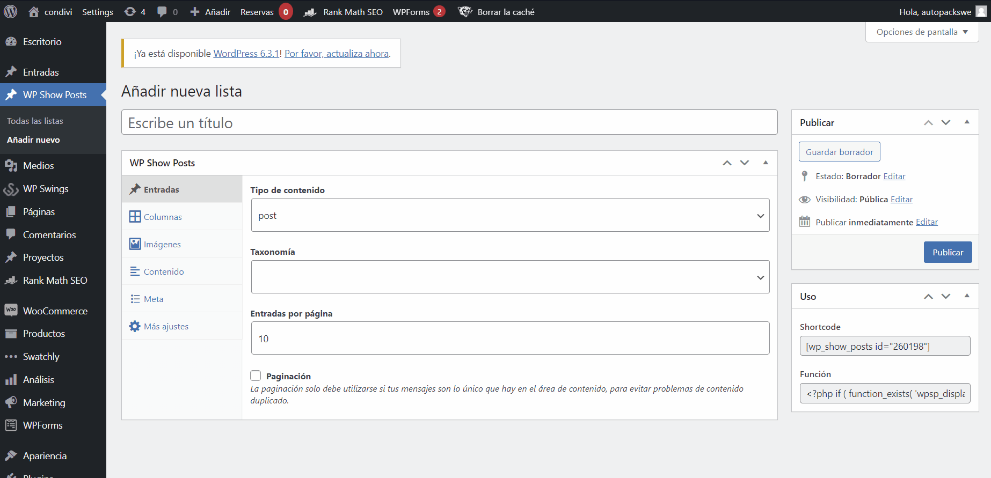991x478 pixels.
Task: Click the WordPress logo icon
Action: (x=11, y=11)
